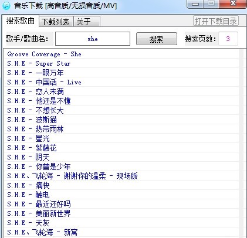Viewport: 247px width, 238px height.
Task: Select S.H.E - 不想长大 row
Action: (x=121, y=110)
